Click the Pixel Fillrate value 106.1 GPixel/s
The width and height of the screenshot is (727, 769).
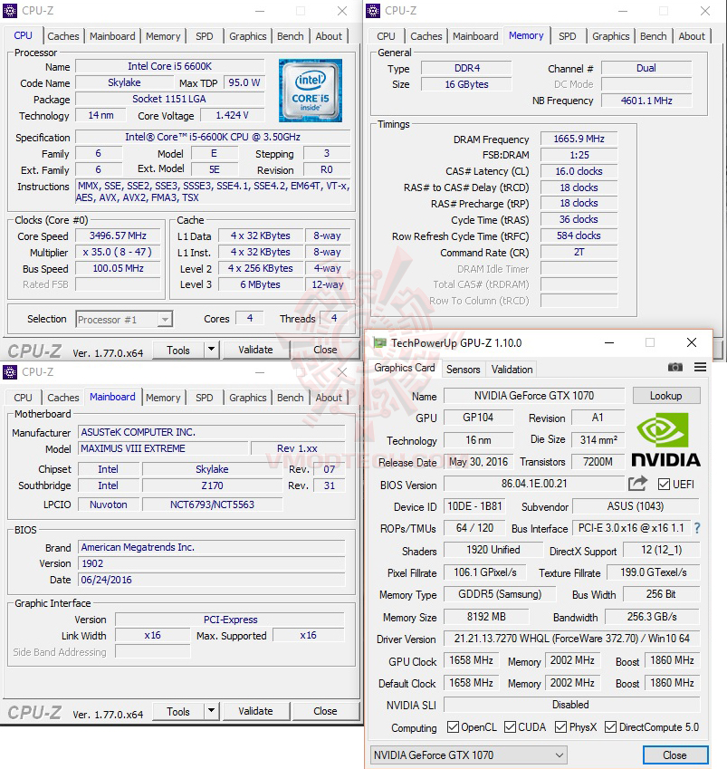(485, 572)
